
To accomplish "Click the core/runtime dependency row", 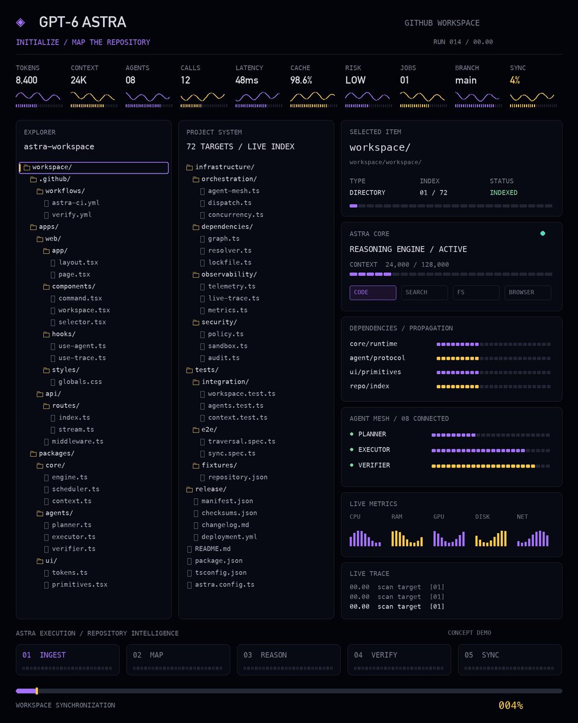I will click(450, 344).
